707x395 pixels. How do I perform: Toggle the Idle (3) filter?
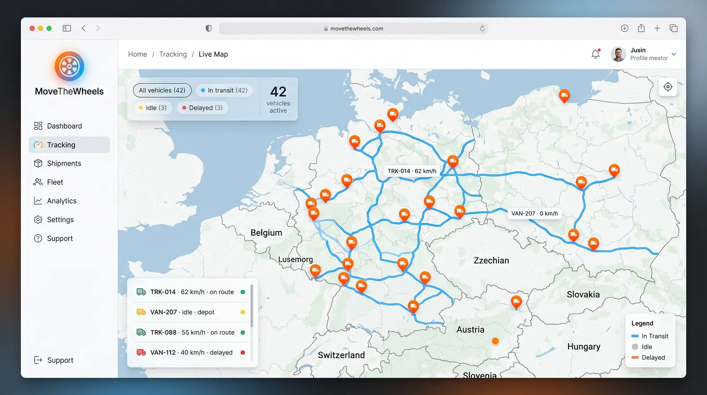(x=152, y=107)
